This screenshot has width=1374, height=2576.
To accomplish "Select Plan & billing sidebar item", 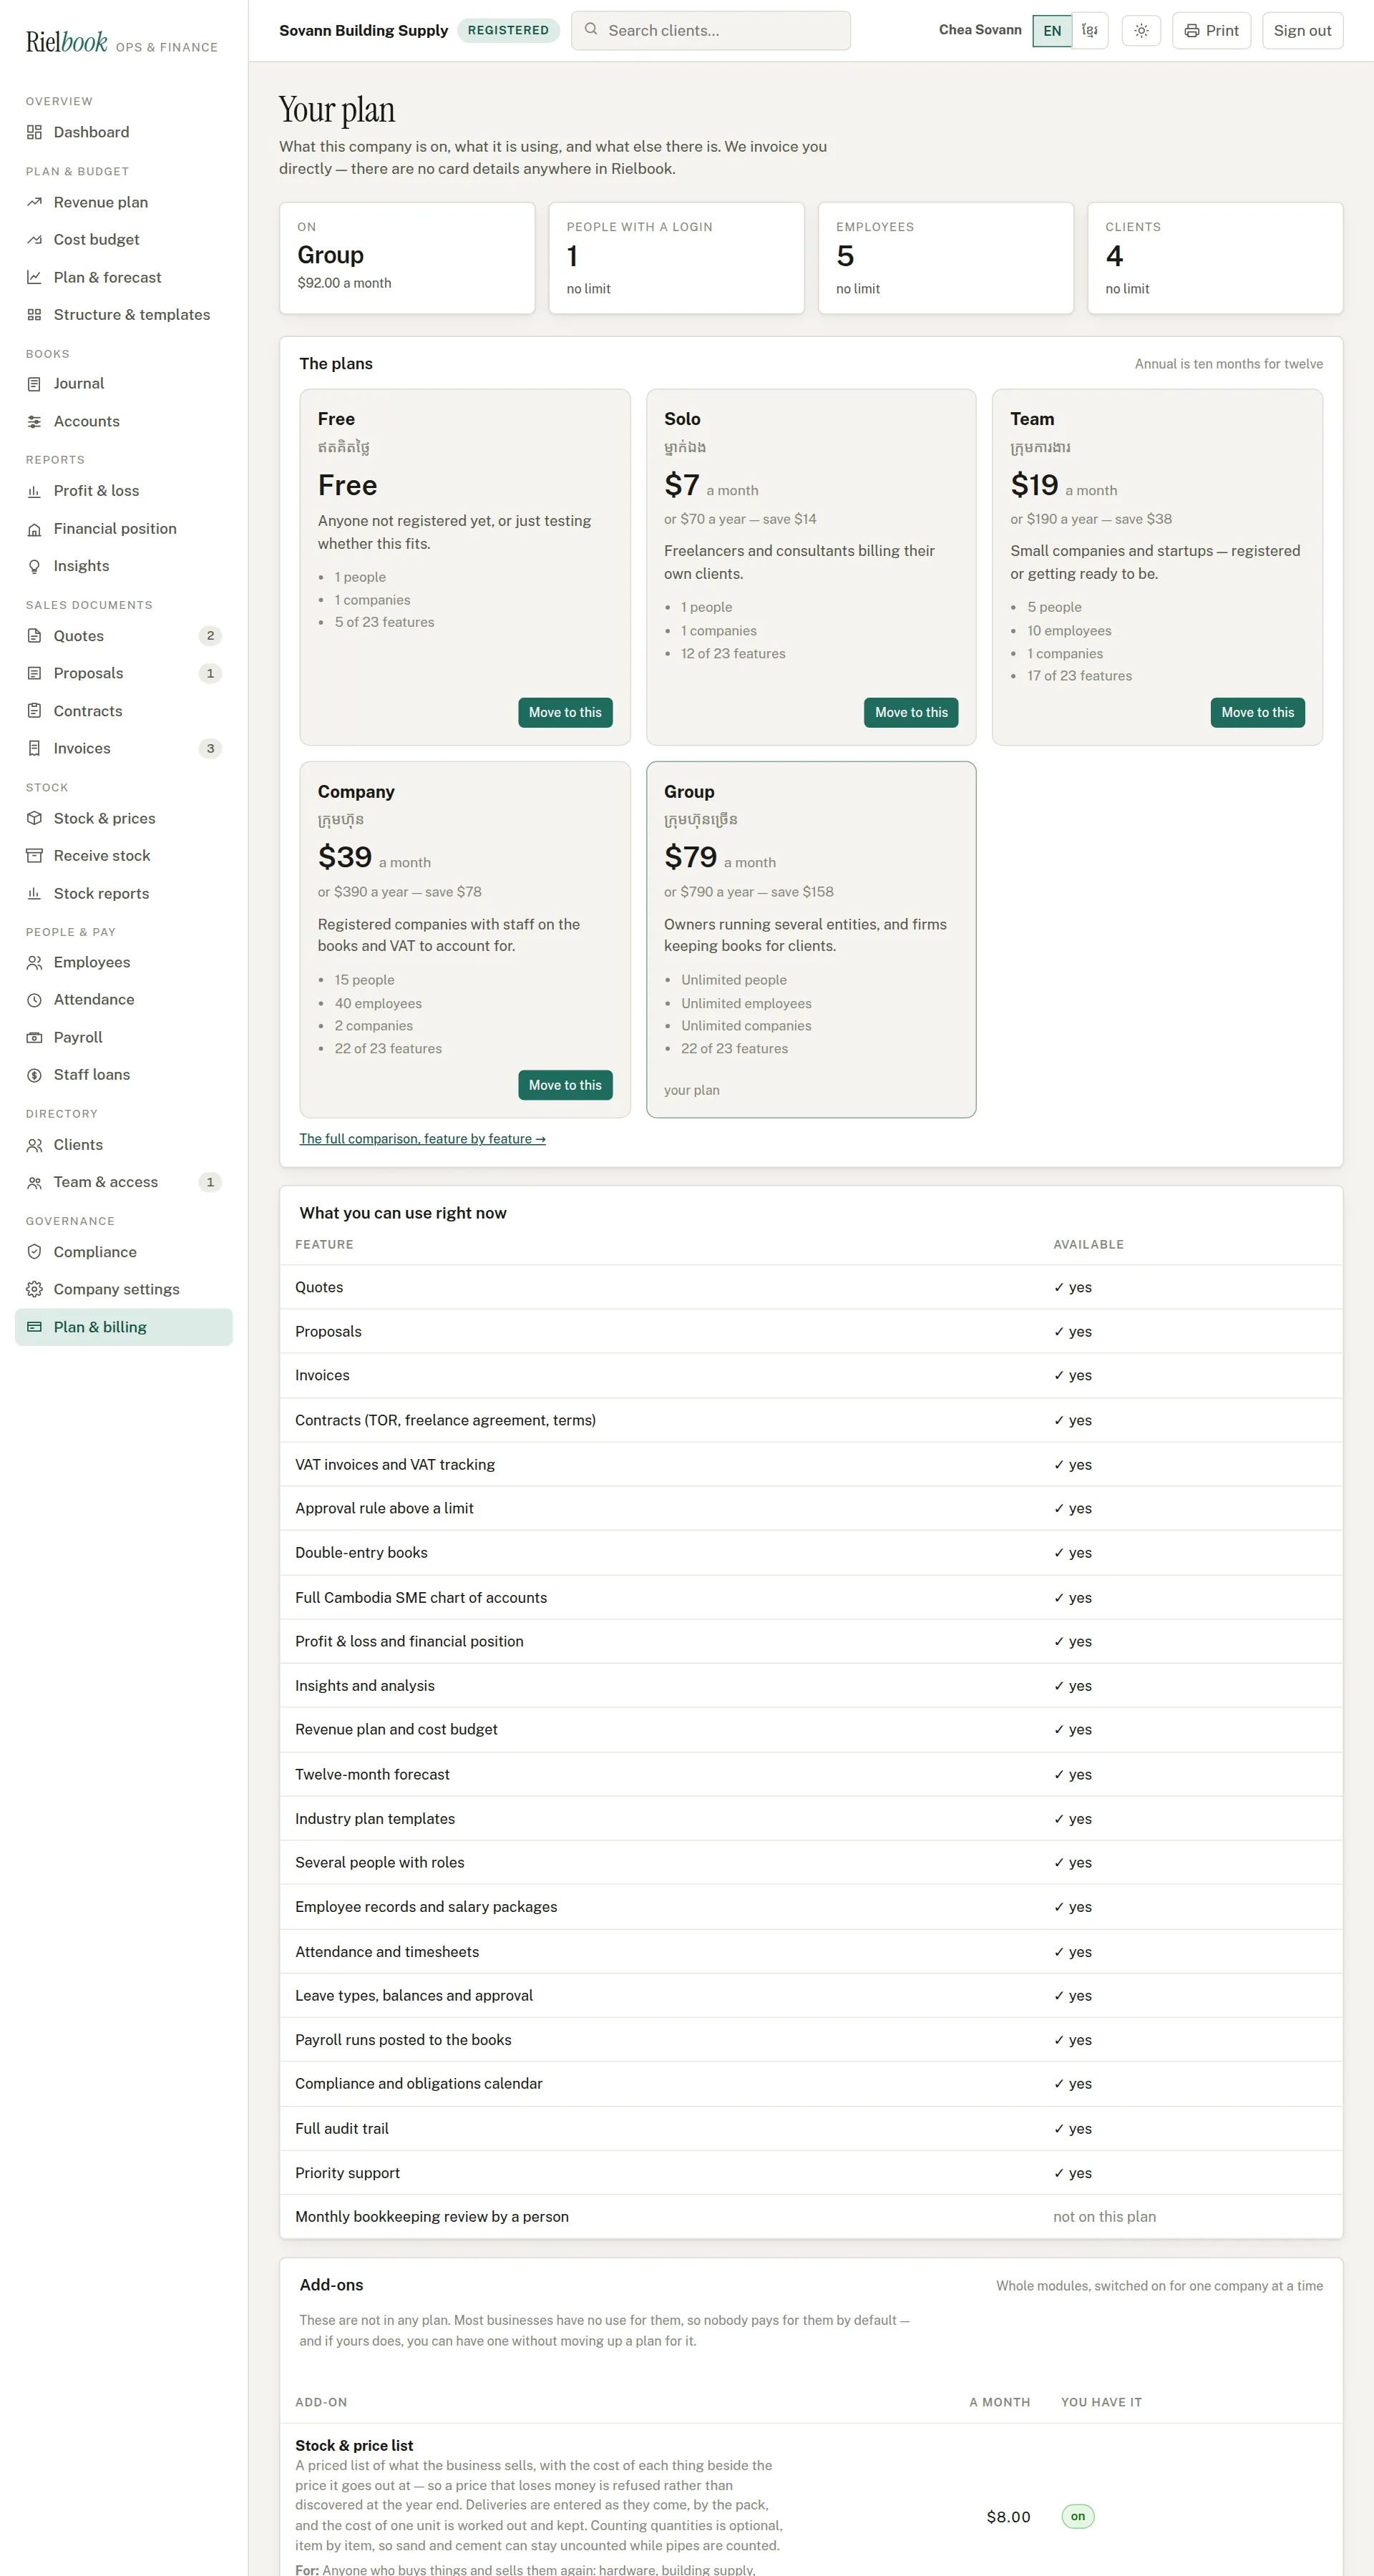I will [x=124, y=1327].
